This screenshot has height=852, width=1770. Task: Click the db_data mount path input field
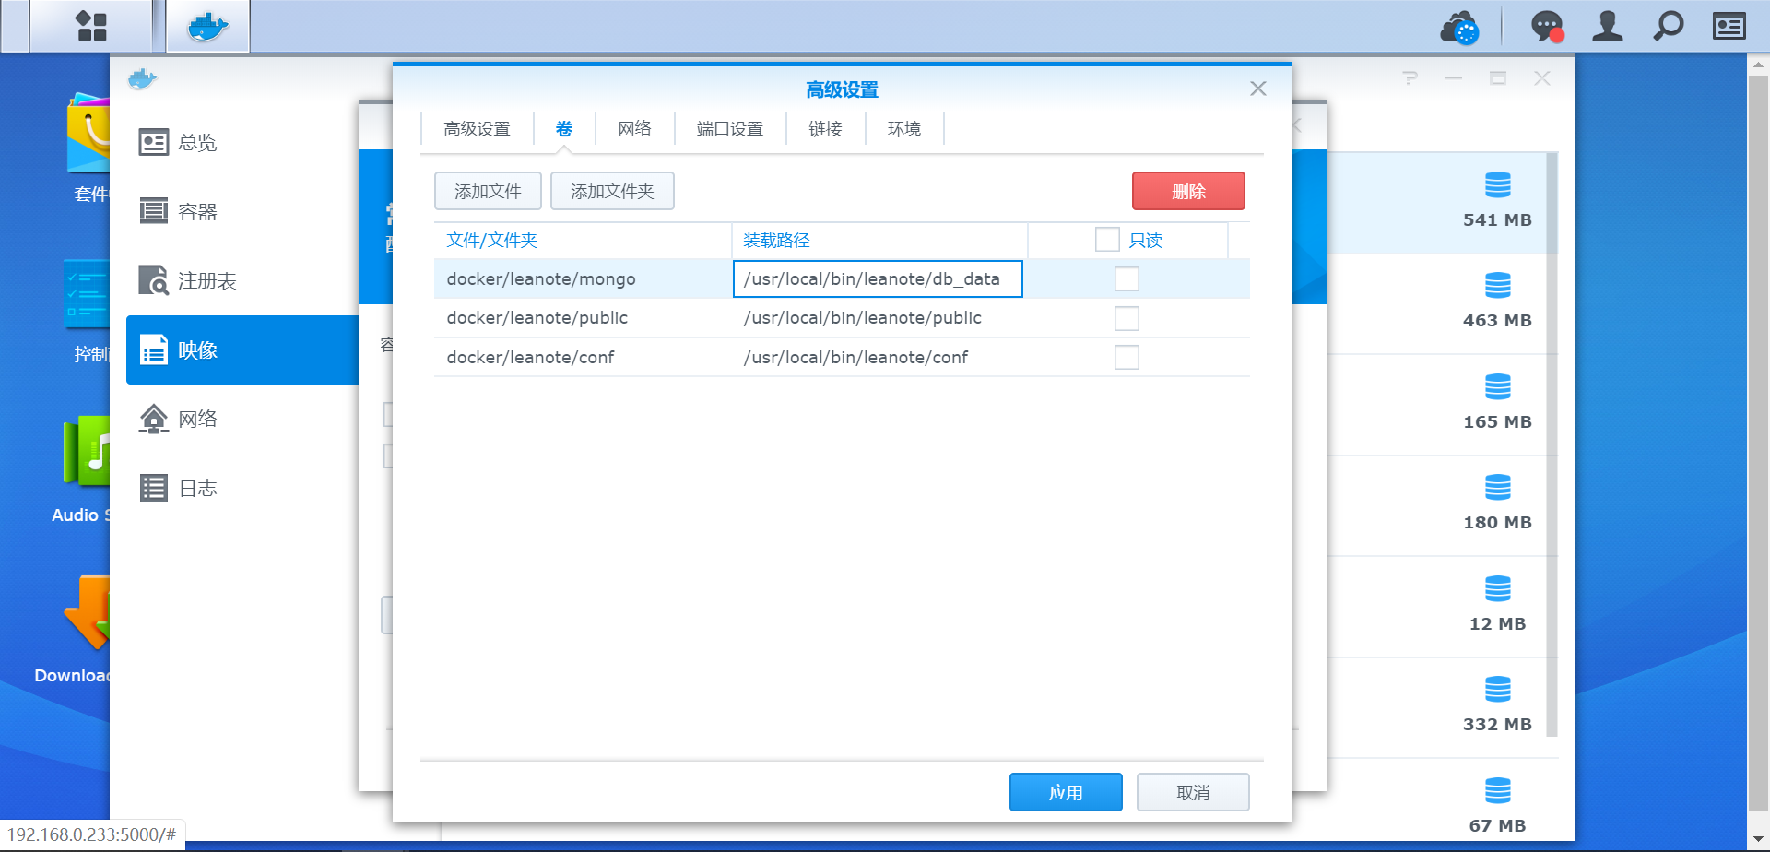[877, 278]
